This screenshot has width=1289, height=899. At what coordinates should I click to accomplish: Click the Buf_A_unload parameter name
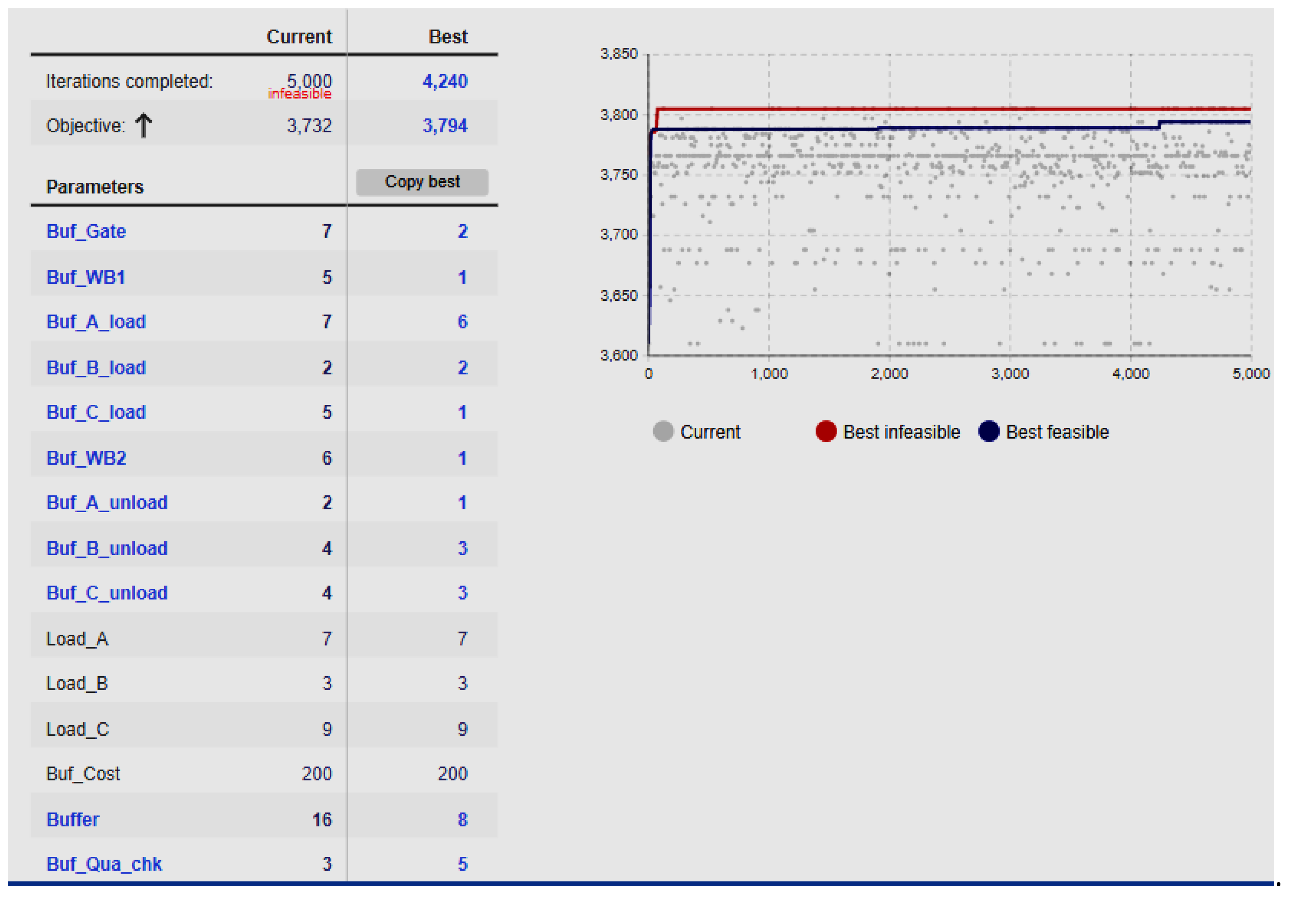coord(106,503)
